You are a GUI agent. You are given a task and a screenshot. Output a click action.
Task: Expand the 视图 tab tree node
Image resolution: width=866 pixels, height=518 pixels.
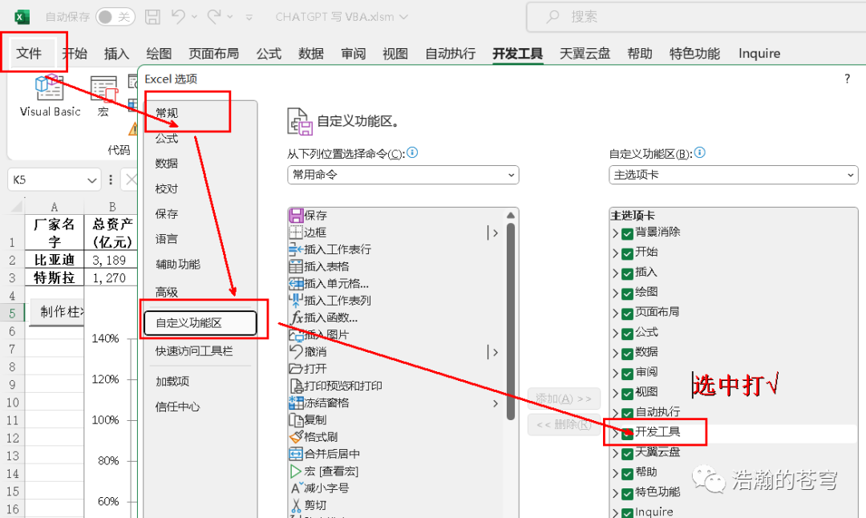615,394
